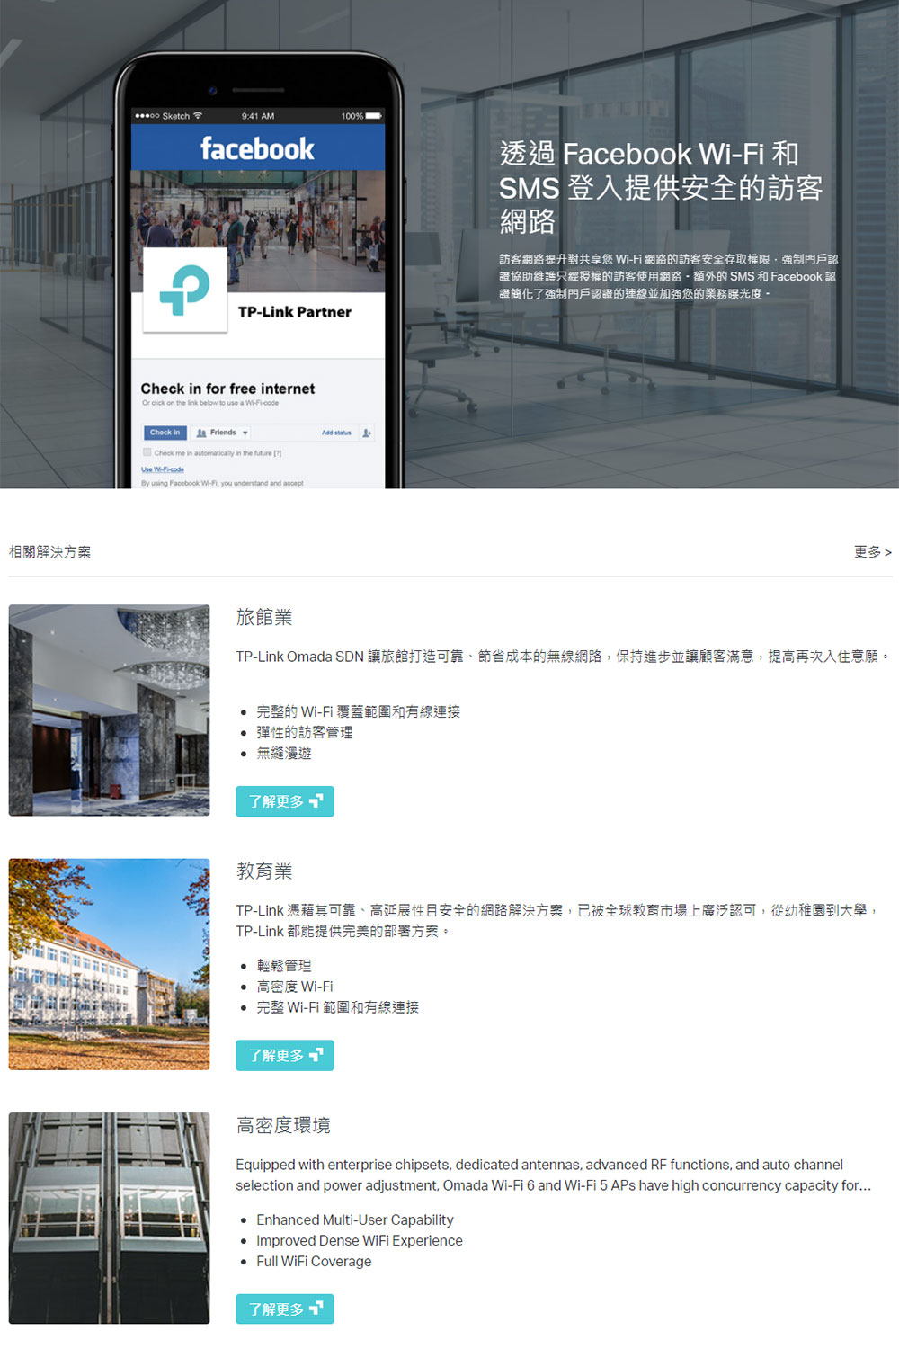Toggle Check me in automatically checkbox
Screen dimensions: 899x1349
(147, 452)
